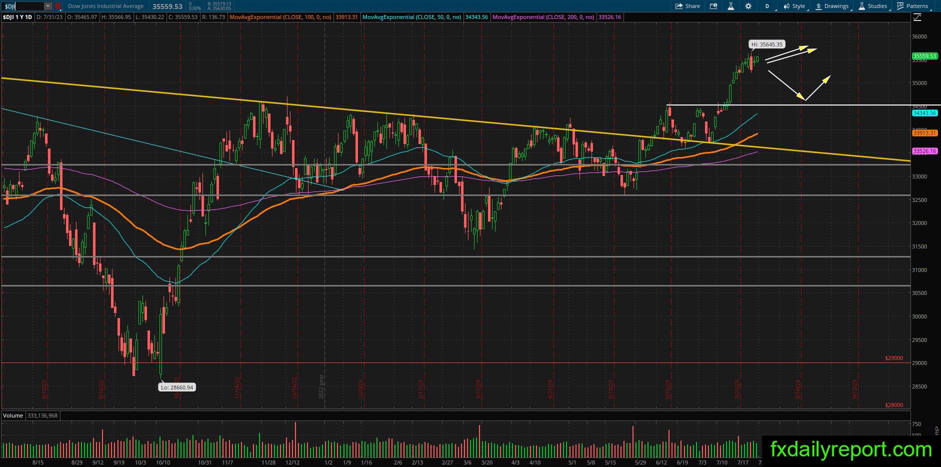The image size is (941, 467).
Task: Click the flask icon beside the gear
Action: click(x=730, y=6)
